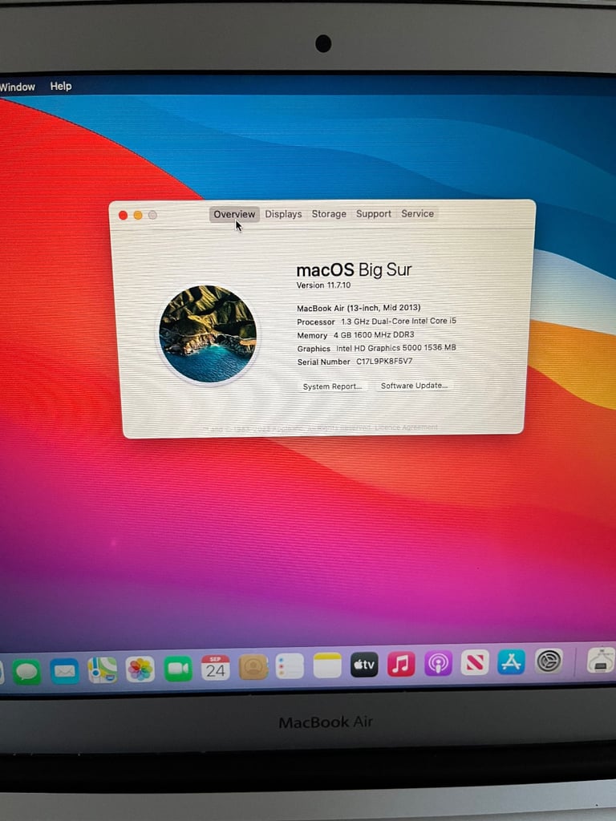The width and height of the screenshot is (616, 821).
Task: Start FaceTime from the Dock
Action: pos(178,669)
